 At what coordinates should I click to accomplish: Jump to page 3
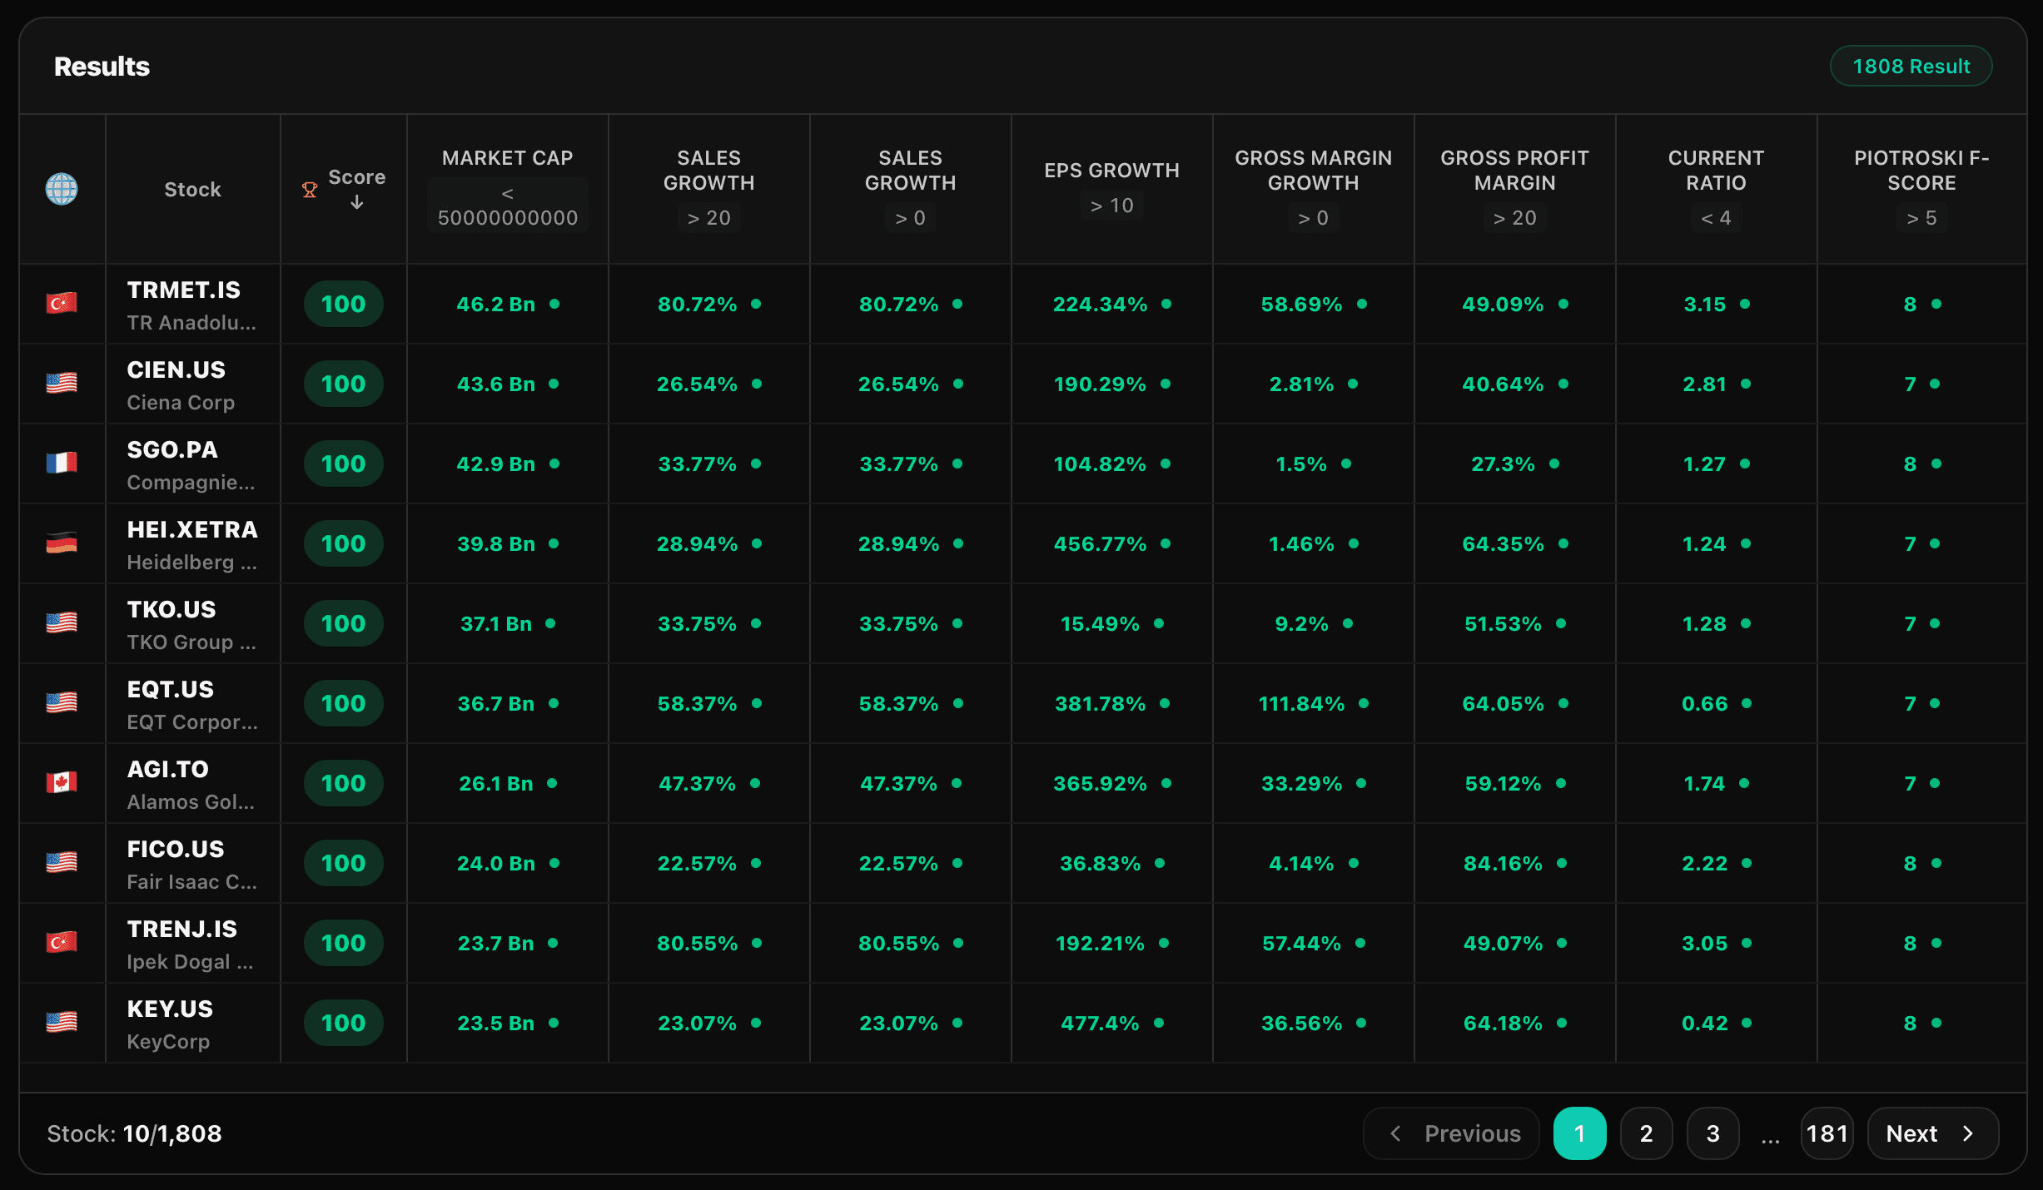coord(1713,1133)
